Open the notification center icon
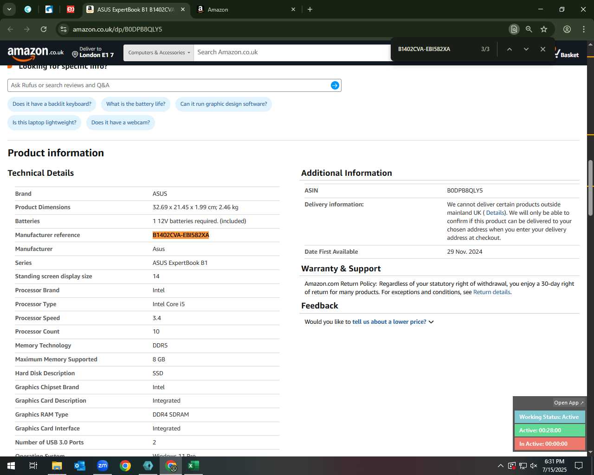This screenshot has width=594, height=475. (x=579, y=466)
